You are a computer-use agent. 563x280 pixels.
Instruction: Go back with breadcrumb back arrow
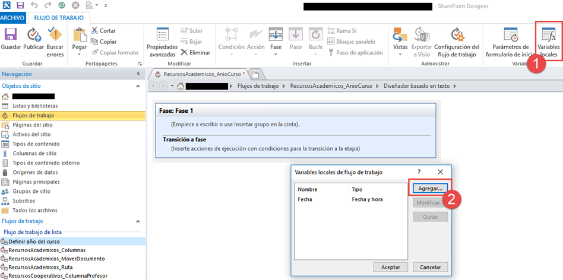coord(153,86)
